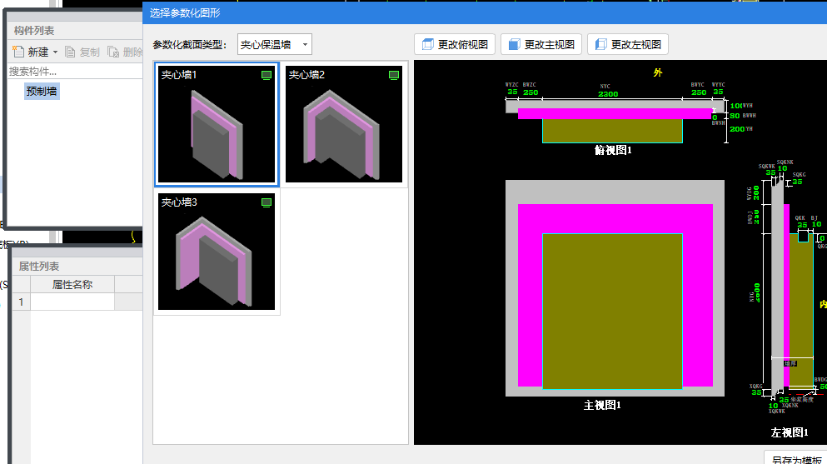Viewport: 827px width, 464px height.
Task: Click the yellow 外 label in preview
Action: tap(658, 72)
